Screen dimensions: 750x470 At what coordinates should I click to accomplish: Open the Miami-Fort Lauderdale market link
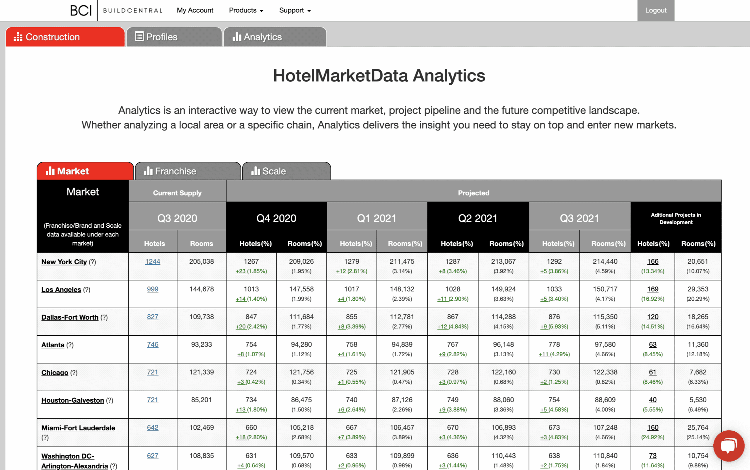[78, 428]
